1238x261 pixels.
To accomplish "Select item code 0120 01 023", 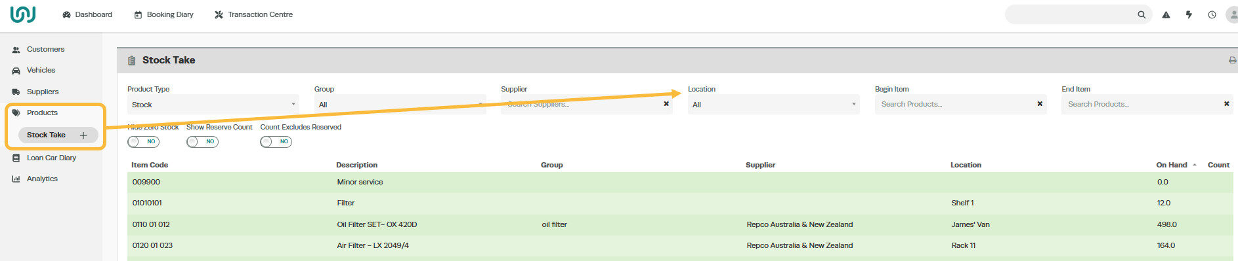I will tap(152, 245).
